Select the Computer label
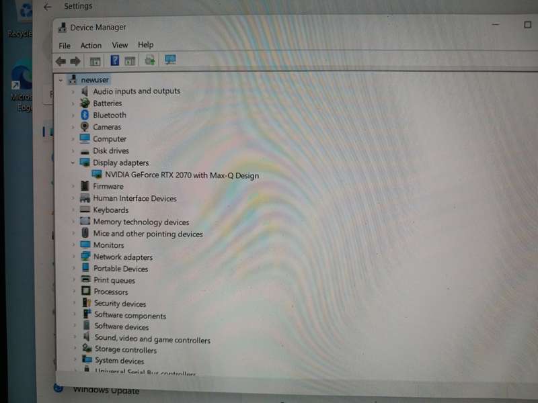 pyautogui.click(x=110, y=139)
